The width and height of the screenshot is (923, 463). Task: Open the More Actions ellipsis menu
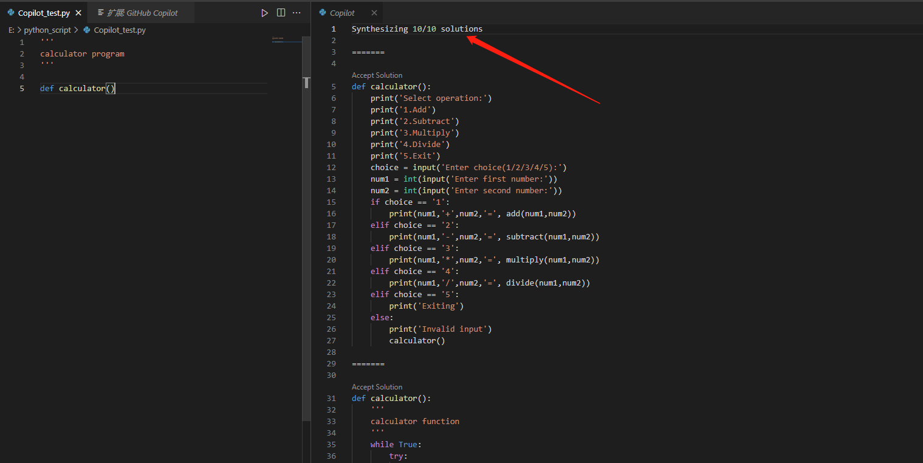297,13
